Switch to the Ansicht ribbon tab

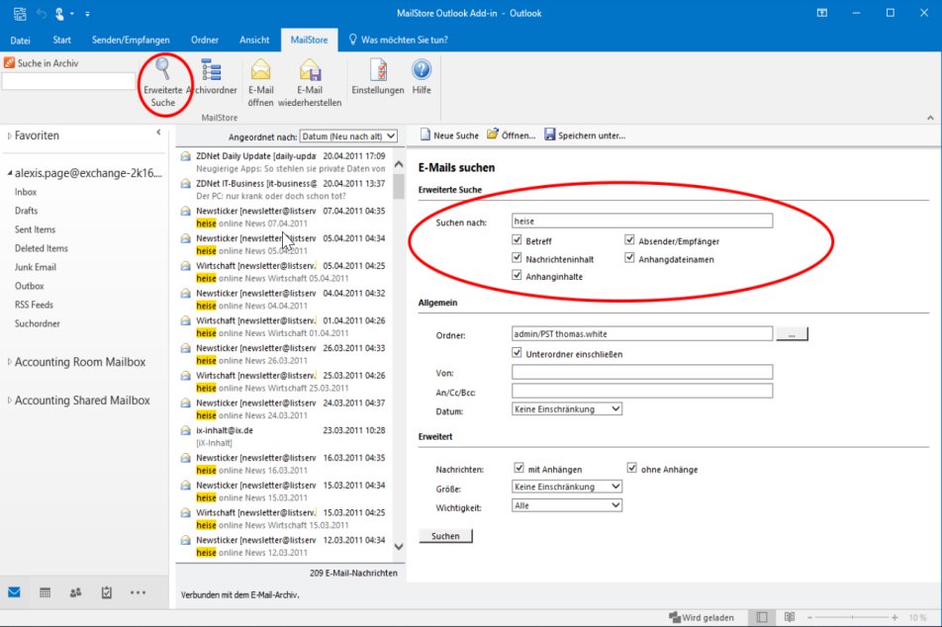click(x=254, y=41)
